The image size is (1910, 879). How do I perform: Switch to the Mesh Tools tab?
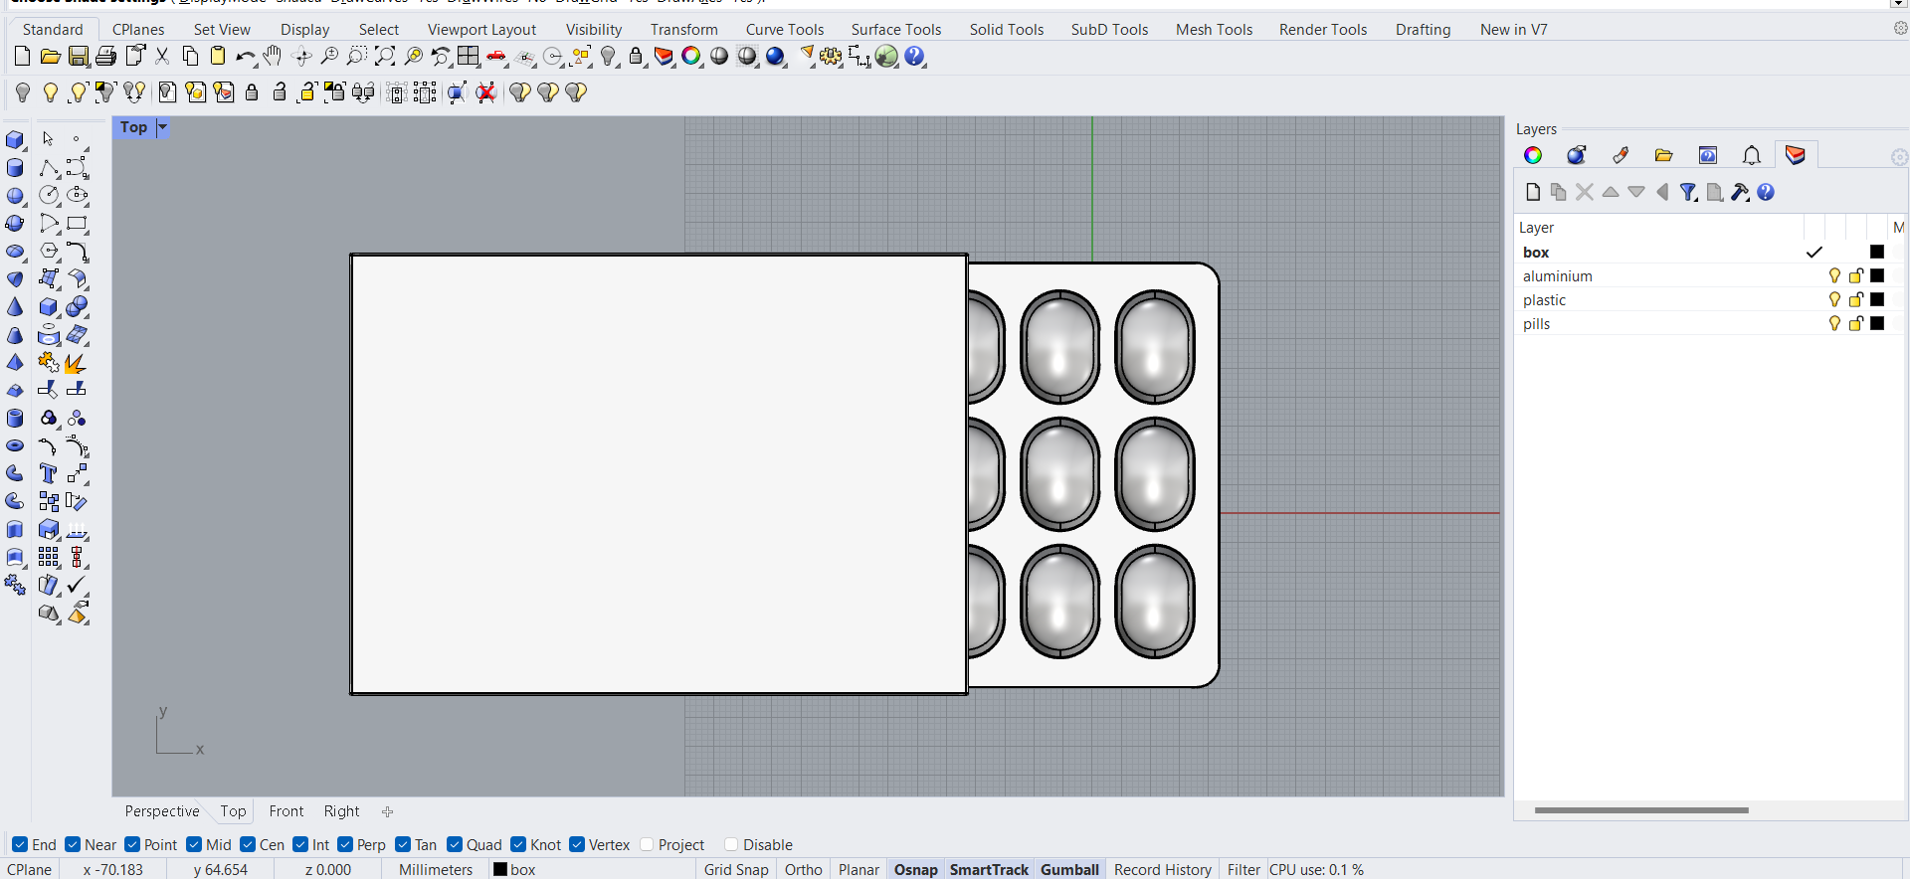tap(1214, 30)
